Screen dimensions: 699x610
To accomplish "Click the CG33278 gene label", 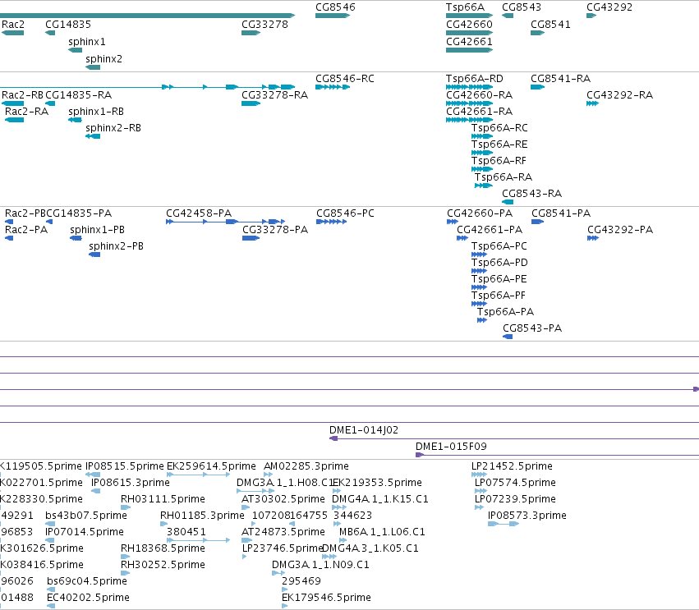I will (x=264, y=25).
